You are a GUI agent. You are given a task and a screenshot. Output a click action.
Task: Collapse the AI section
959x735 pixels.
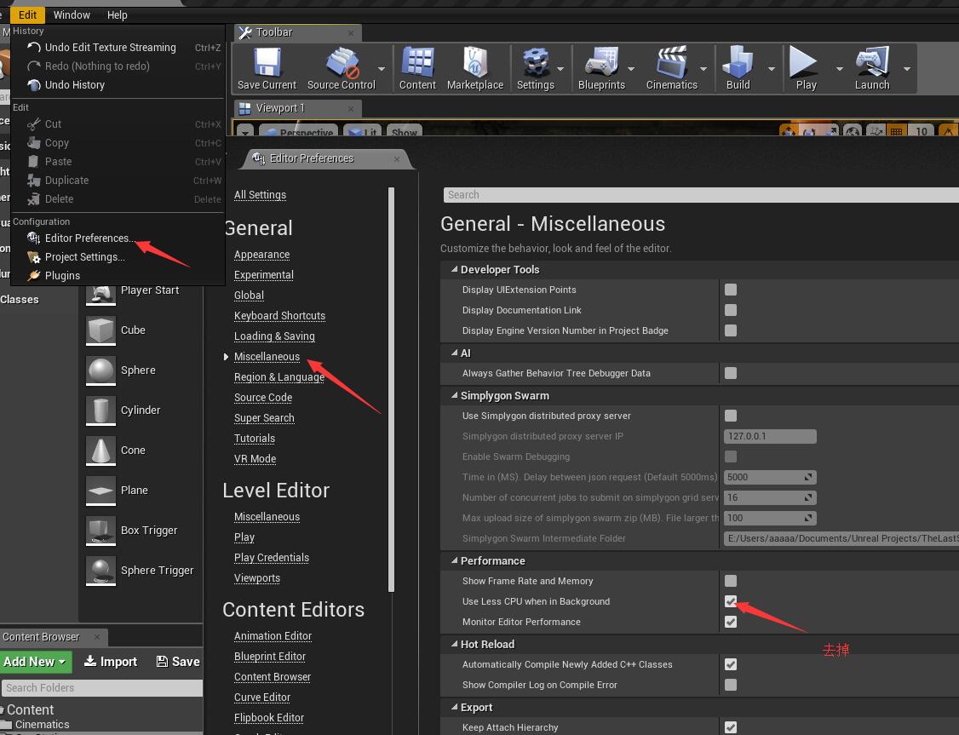pyautogui.click(x=455, y=353)
